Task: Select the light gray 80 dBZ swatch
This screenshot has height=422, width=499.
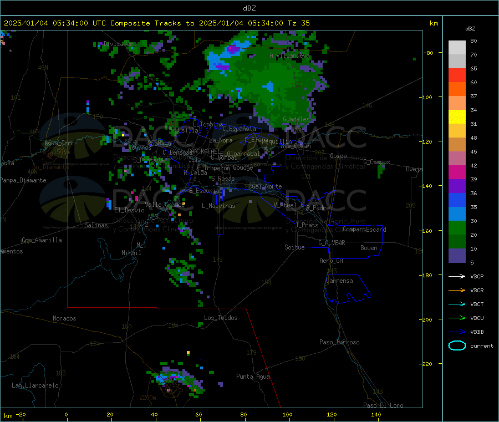Action: [x=457, y=48]
